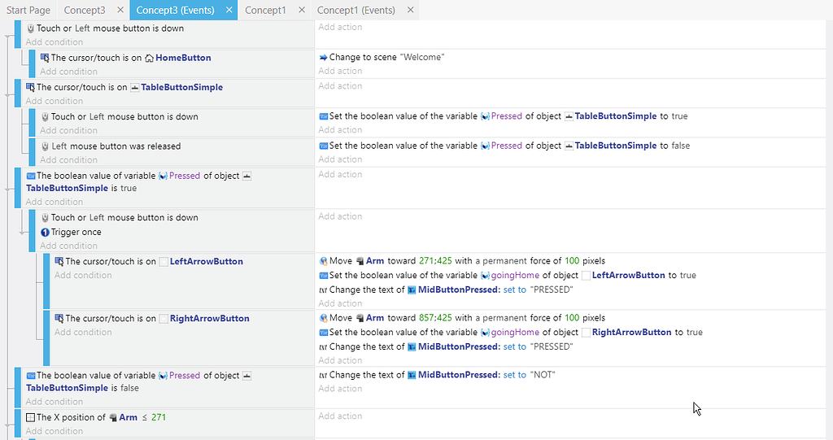Click Add action under Change to scene
The image size is (833, 440).
340,71
